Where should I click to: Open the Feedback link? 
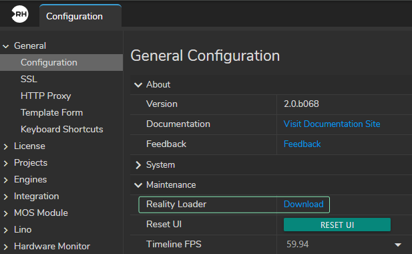coord(302,144)
